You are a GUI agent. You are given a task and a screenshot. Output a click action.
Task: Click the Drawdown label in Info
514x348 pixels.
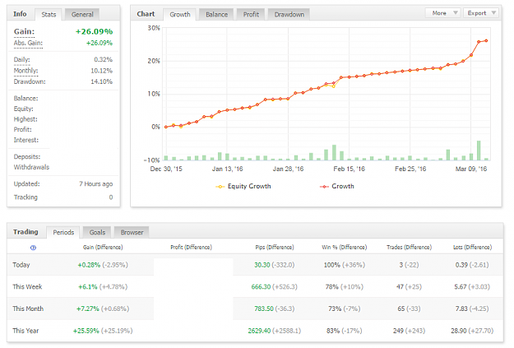click(30, 81)
